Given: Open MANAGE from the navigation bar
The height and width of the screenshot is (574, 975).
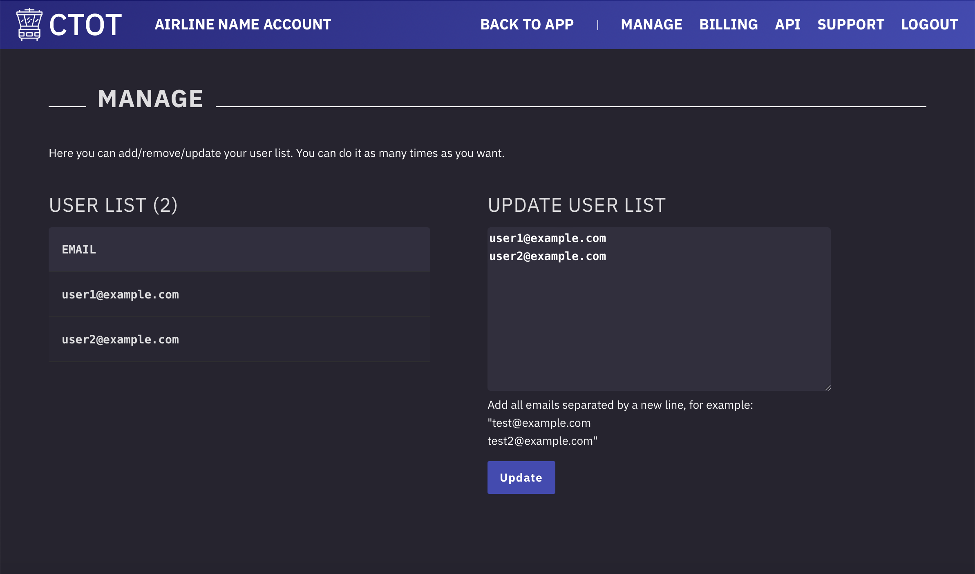Looking at the screenshot, I should [x=651, y=25].
